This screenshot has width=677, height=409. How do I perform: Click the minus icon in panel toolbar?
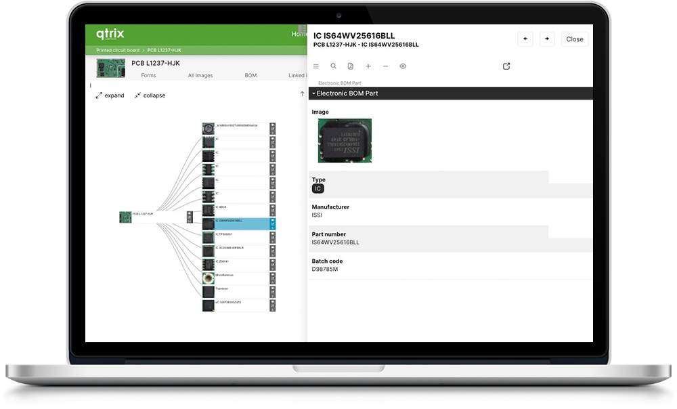(386, 66)
